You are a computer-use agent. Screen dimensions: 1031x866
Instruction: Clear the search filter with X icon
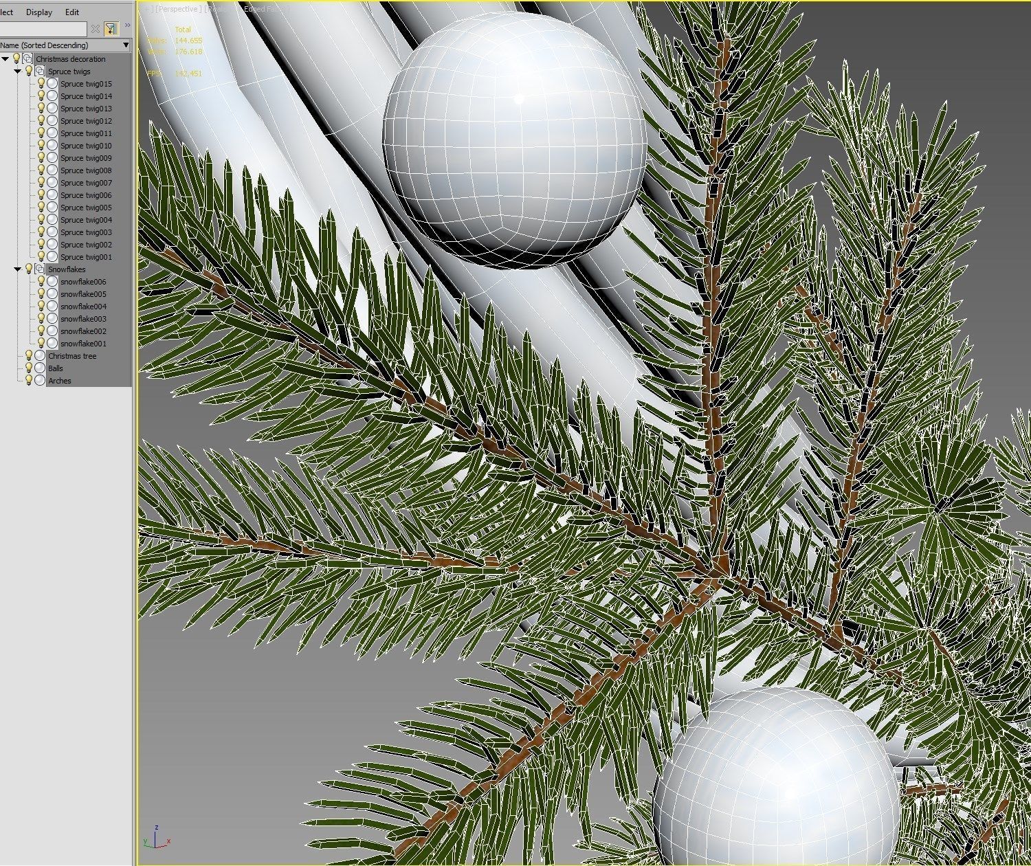pos(96,29)
